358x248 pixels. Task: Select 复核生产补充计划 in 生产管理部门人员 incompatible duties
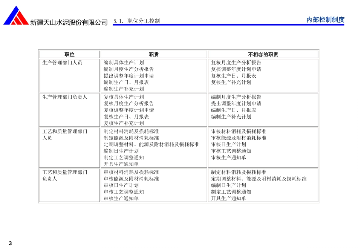231,82
